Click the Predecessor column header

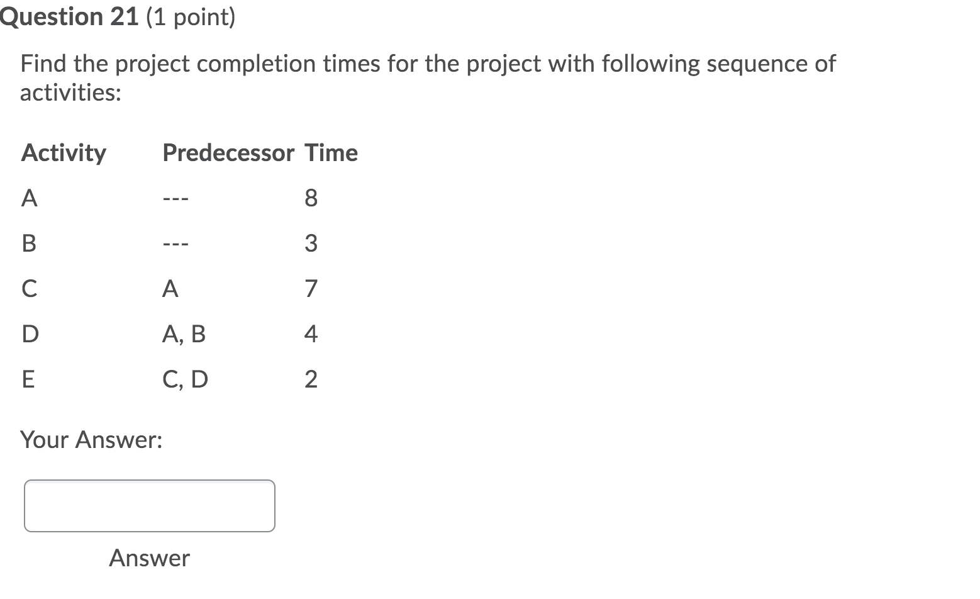tap(228, 152)
